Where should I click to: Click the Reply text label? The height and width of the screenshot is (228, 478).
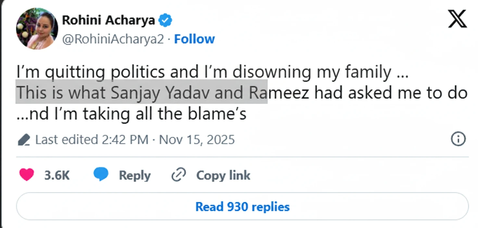[x=134, y=175]
